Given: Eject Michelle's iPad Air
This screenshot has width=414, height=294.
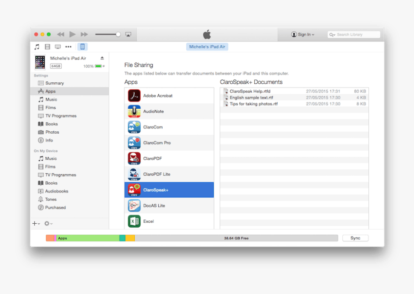Looking at the screenshot, I should click(x=102, y=58).
